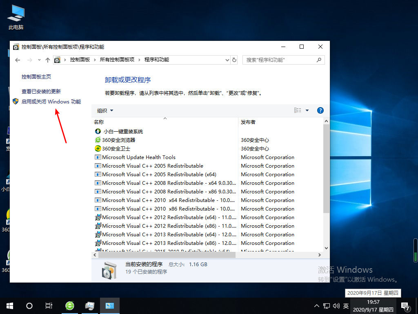The width and height of the screenshot is (418, 314).
Task: Refresh the Programs and Features list
Action: click(234, 60)
